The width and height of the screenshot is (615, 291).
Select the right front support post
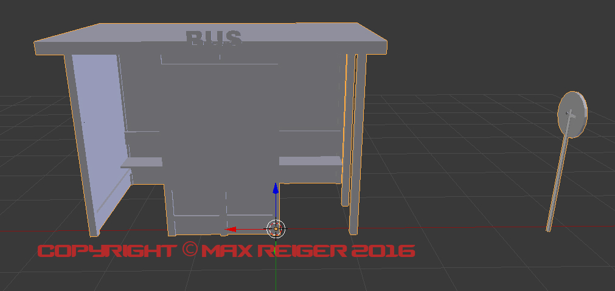(x=358, y=144)
